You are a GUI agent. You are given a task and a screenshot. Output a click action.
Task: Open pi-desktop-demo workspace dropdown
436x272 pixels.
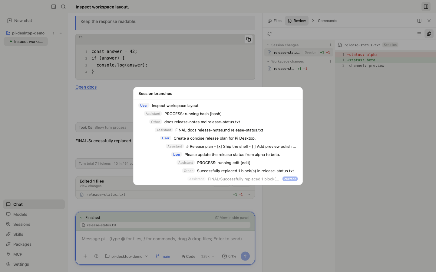(x=127, y=256)
